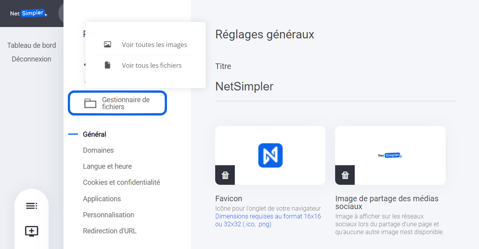
Task: Select the blue N favicon thumbnail
Action: 270,155
